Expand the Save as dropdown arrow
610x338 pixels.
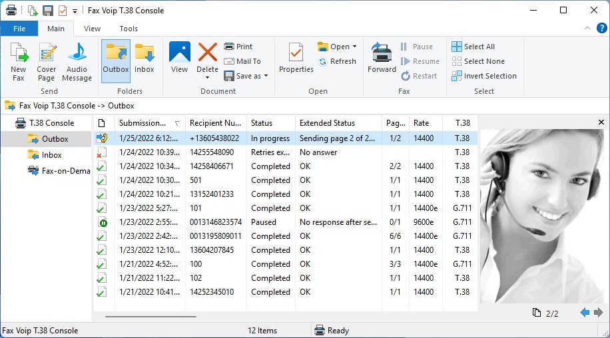[x=266, y=76]
